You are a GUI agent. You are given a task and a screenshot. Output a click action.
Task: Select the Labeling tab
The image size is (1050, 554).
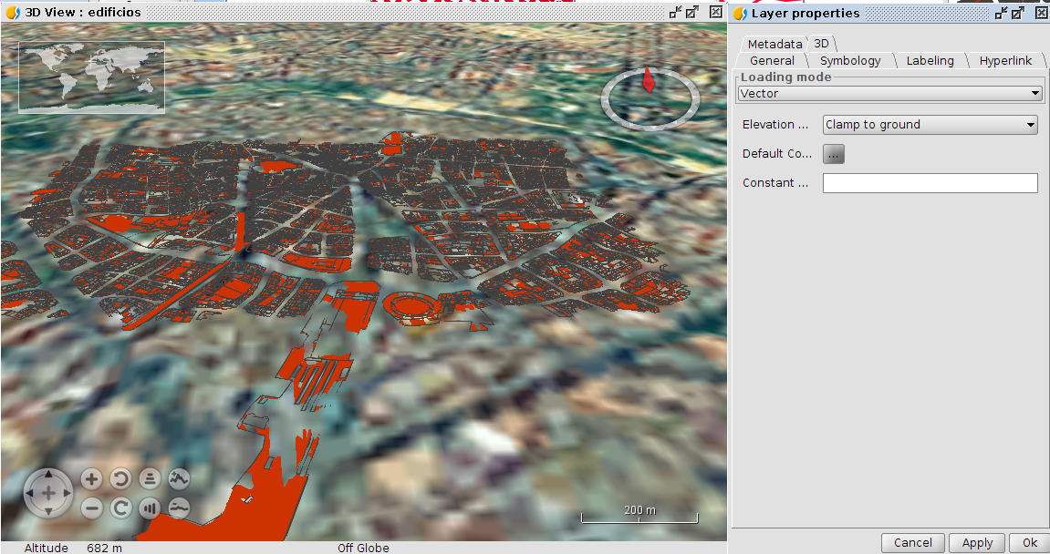[x=930, y=61]
